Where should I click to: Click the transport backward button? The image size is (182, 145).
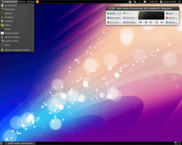tap(146, 22)
